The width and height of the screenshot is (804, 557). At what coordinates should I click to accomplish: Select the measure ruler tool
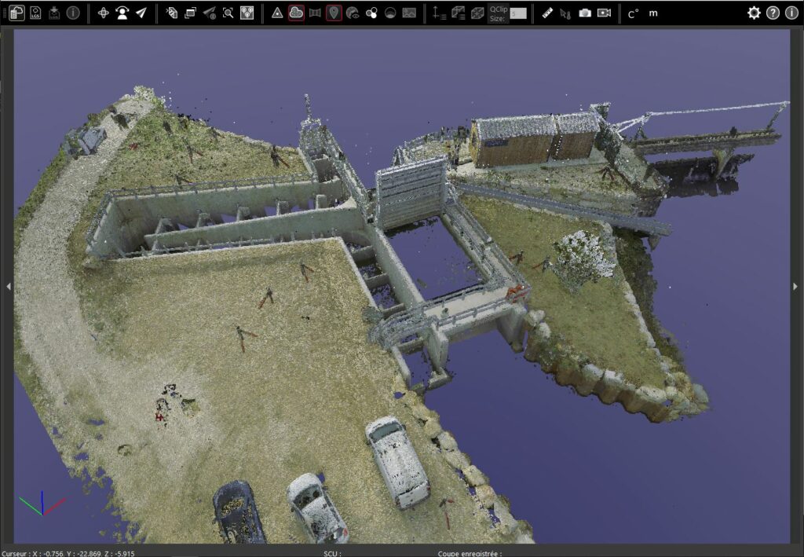[547, 13]
